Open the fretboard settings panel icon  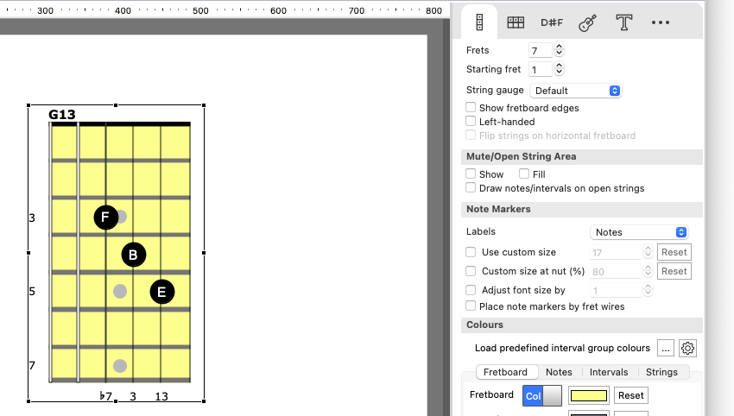[479, 22]
